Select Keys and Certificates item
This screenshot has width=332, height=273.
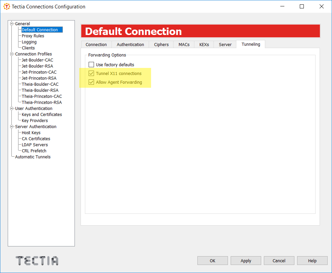click(42, 115)
